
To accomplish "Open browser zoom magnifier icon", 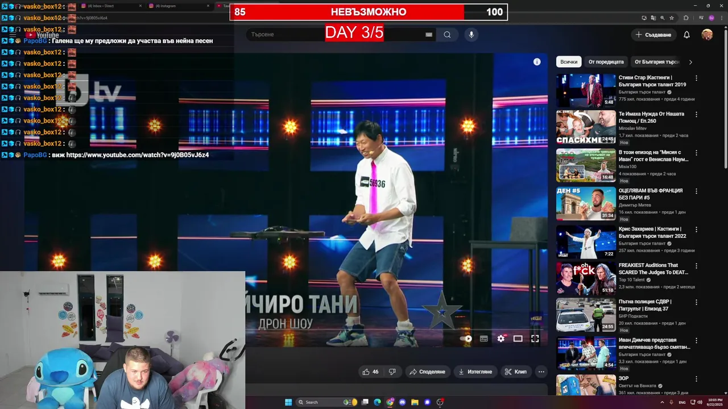I will coord(663,18).
